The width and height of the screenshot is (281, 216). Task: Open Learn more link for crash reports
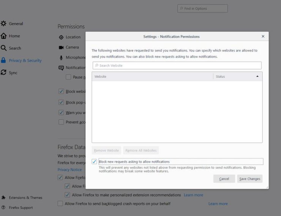(218, 203)
